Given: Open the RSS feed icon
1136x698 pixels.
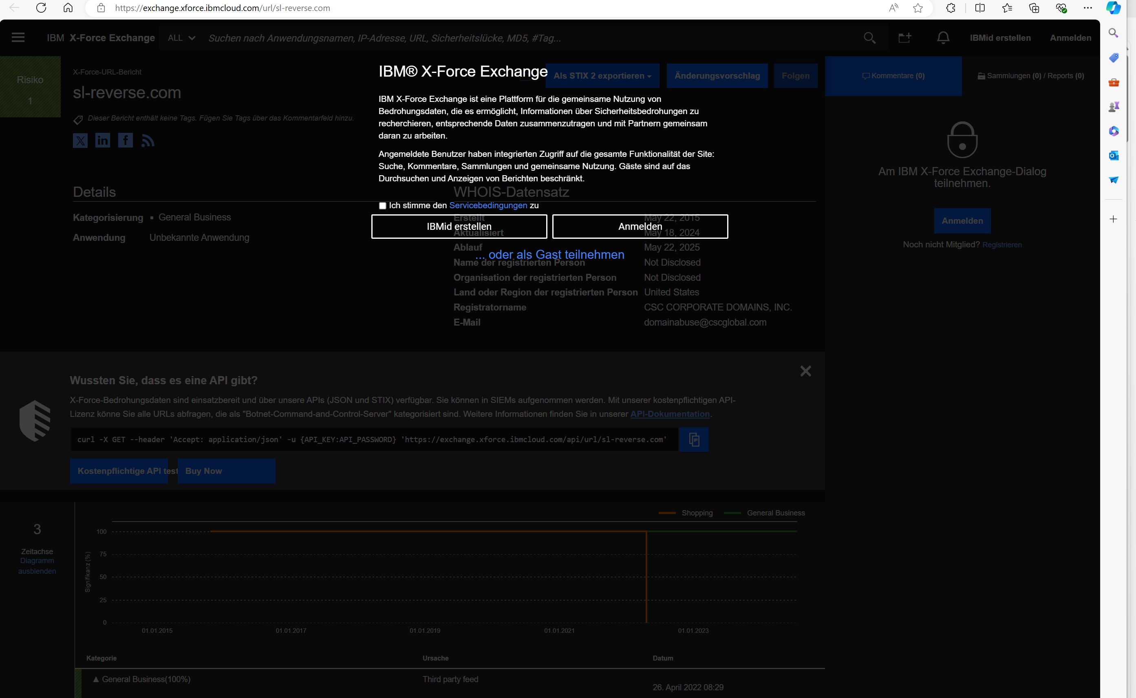Looking at the screenshot, I should [148, 140].
